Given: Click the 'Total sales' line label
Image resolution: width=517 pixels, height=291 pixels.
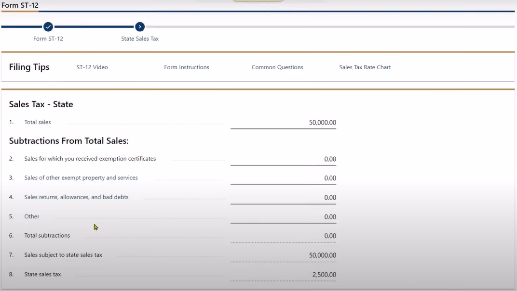Looking at the screenshot, I should coord(38,122).
